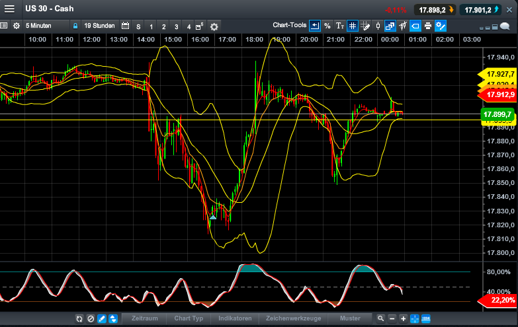Screen dimensions: 518x327
Task: Click the sell price 17.898,2
Action: (x=435, y=10)
